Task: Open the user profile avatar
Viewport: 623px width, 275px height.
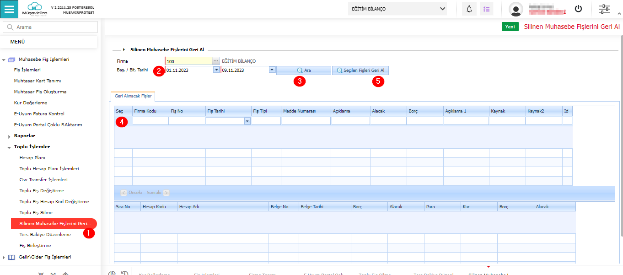Action: click(516, 9)
